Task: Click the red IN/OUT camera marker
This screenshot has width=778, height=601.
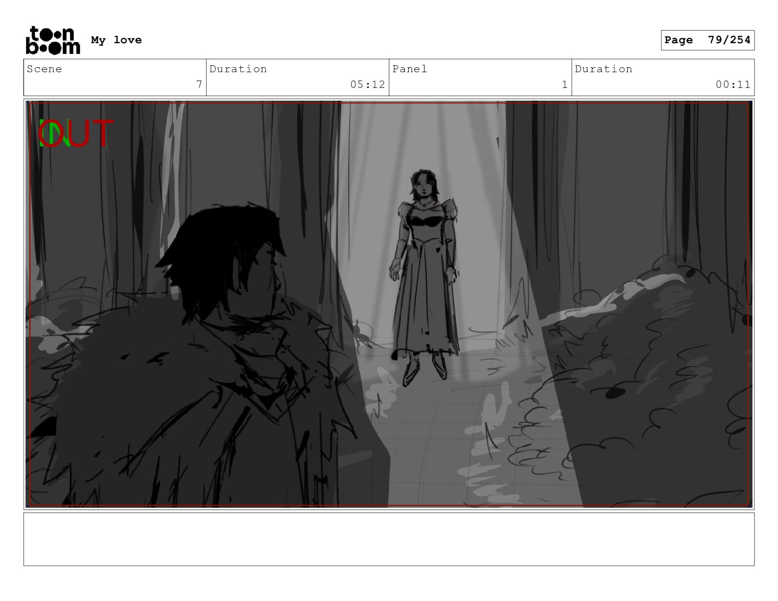Action: click(76, 134)
